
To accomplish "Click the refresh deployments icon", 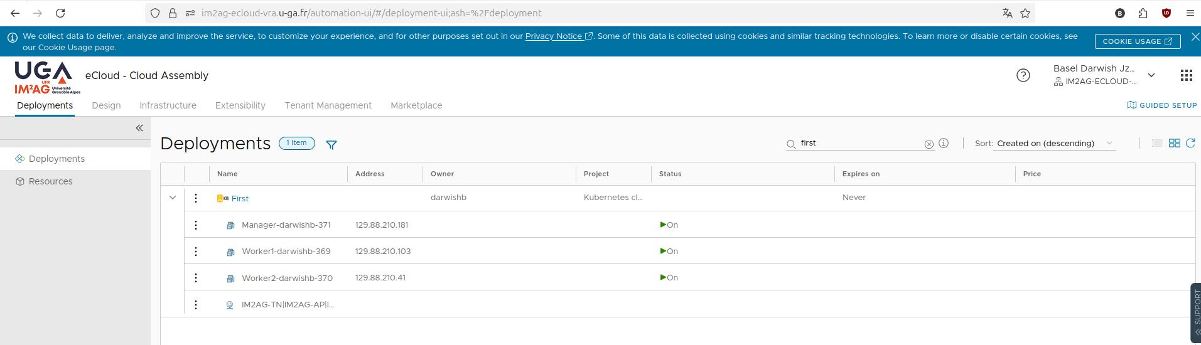I will pos(1190,143).
